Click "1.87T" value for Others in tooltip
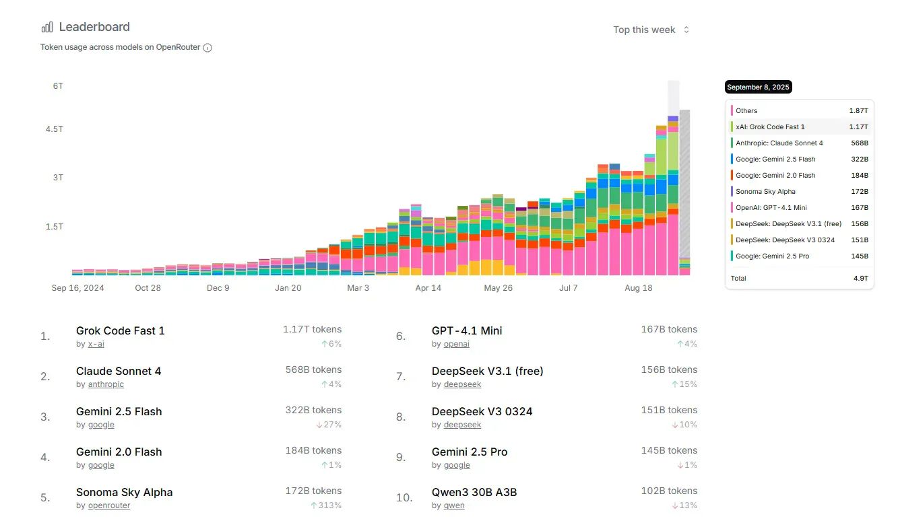 [858, 110]
